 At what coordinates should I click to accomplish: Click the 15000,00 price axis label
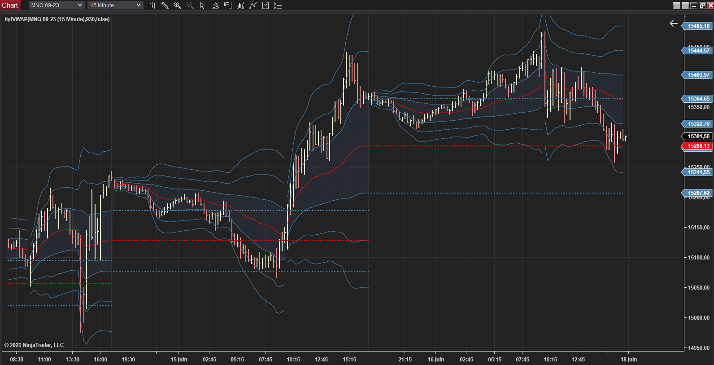[x=699, y=318]
